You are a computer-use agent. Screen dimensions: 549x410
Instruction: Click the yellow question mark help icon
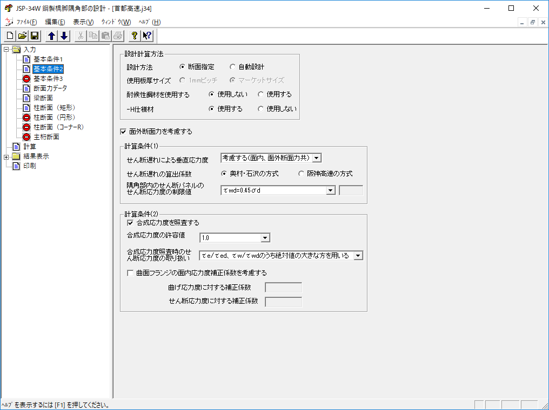(x=135, y=36)
